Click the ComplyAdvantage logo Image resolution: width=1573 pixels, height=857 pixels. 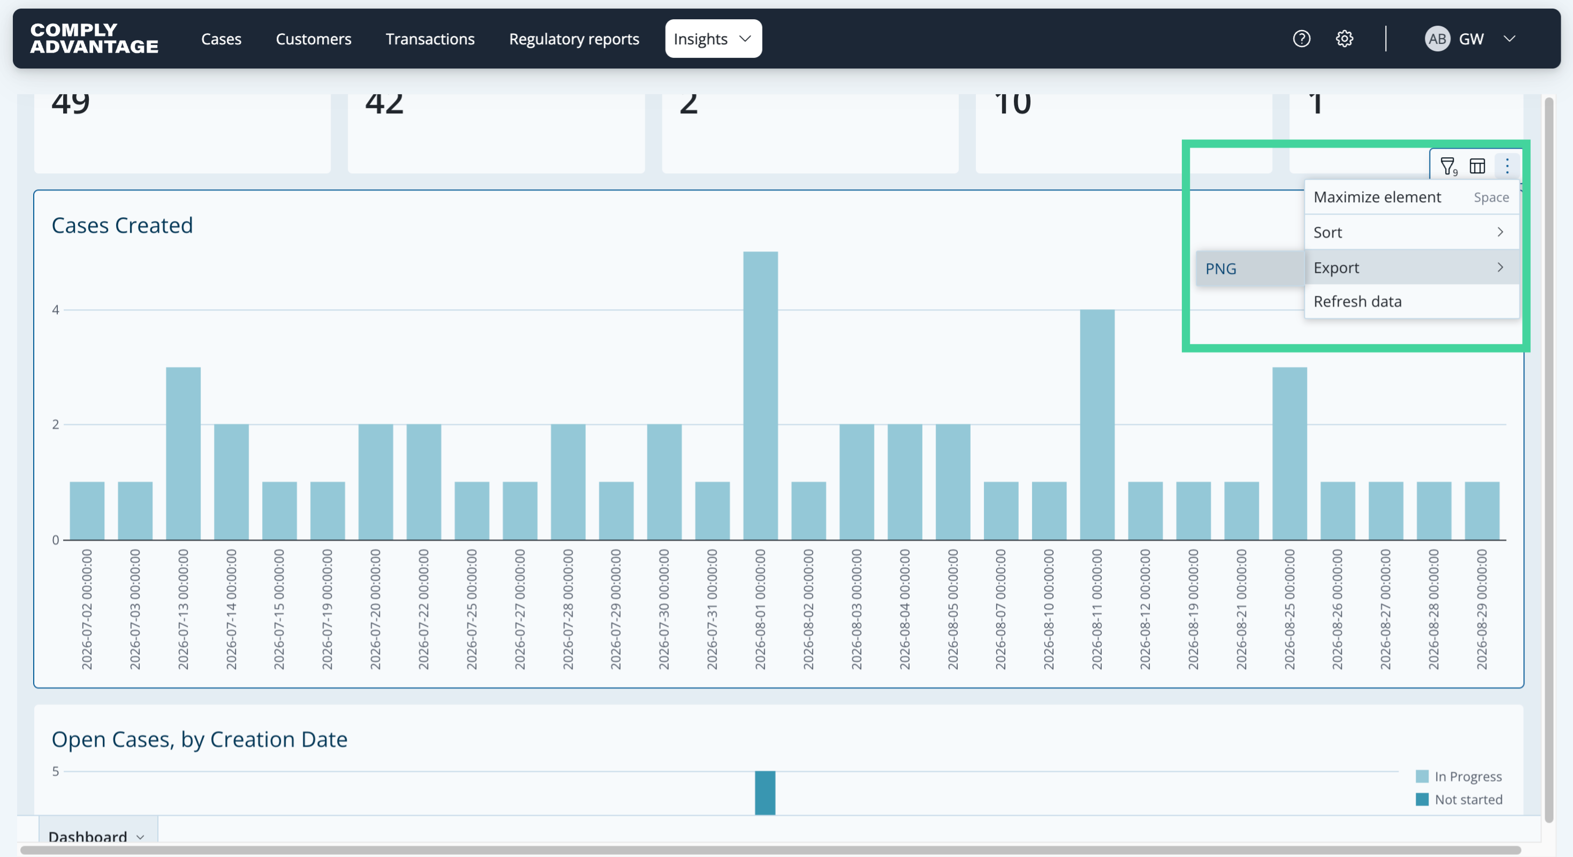tap(94, 39)
